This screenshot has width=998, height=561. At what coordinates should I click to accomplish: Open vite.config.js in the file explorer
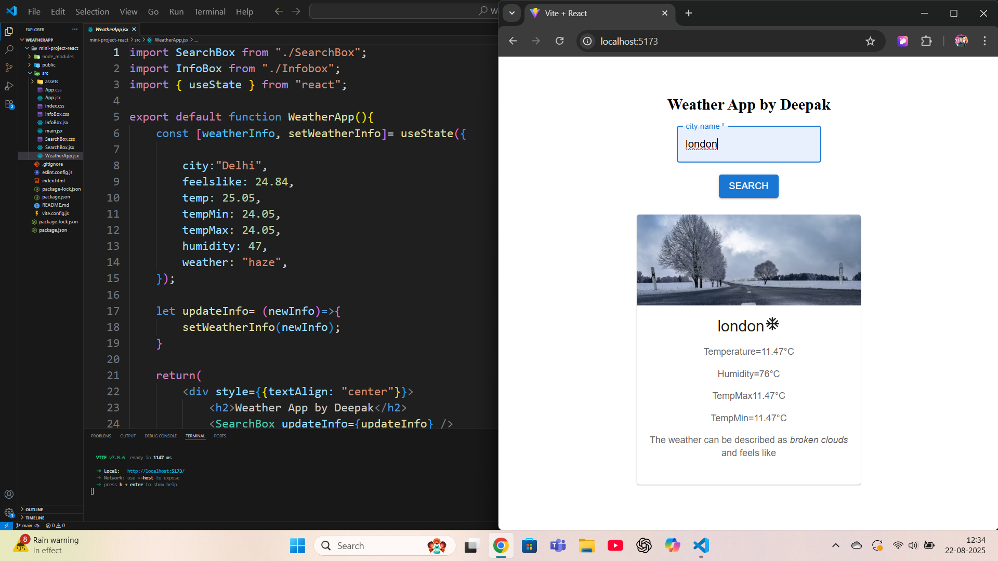55,213
